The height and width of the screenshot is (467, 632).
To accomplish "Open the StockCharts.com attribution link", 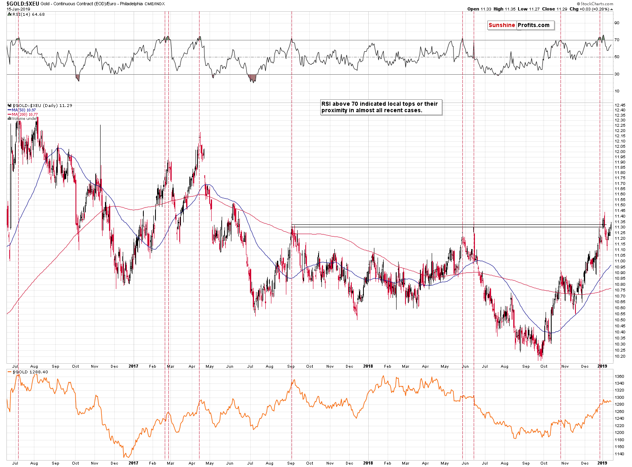I will [597, 4].
